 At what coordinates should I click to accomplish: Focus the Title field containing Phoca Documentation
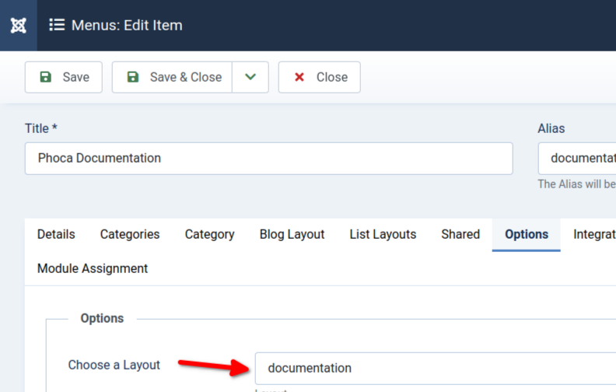(x=268, y=158)
